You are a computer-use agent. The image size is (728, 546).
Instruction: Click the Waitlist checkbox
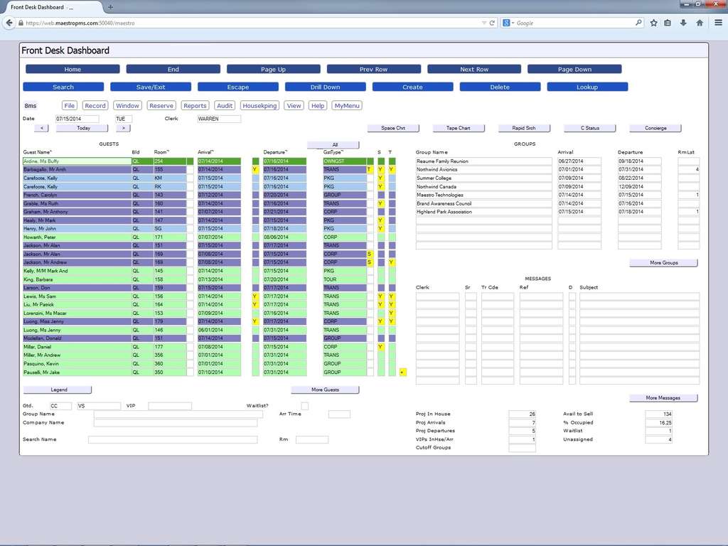tap(305, 405)
